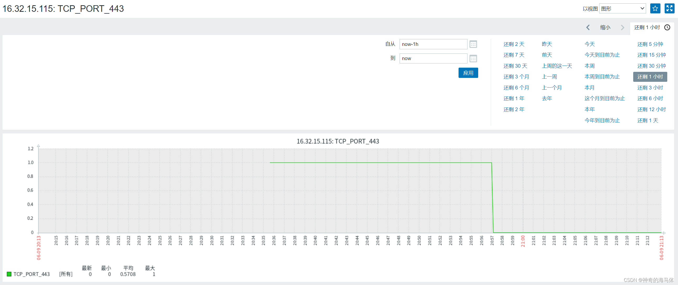This screenshot has width=678, height=285.
Task: Toggle the 还剩 1 小时 time selector tab
Action: point(647,27)
